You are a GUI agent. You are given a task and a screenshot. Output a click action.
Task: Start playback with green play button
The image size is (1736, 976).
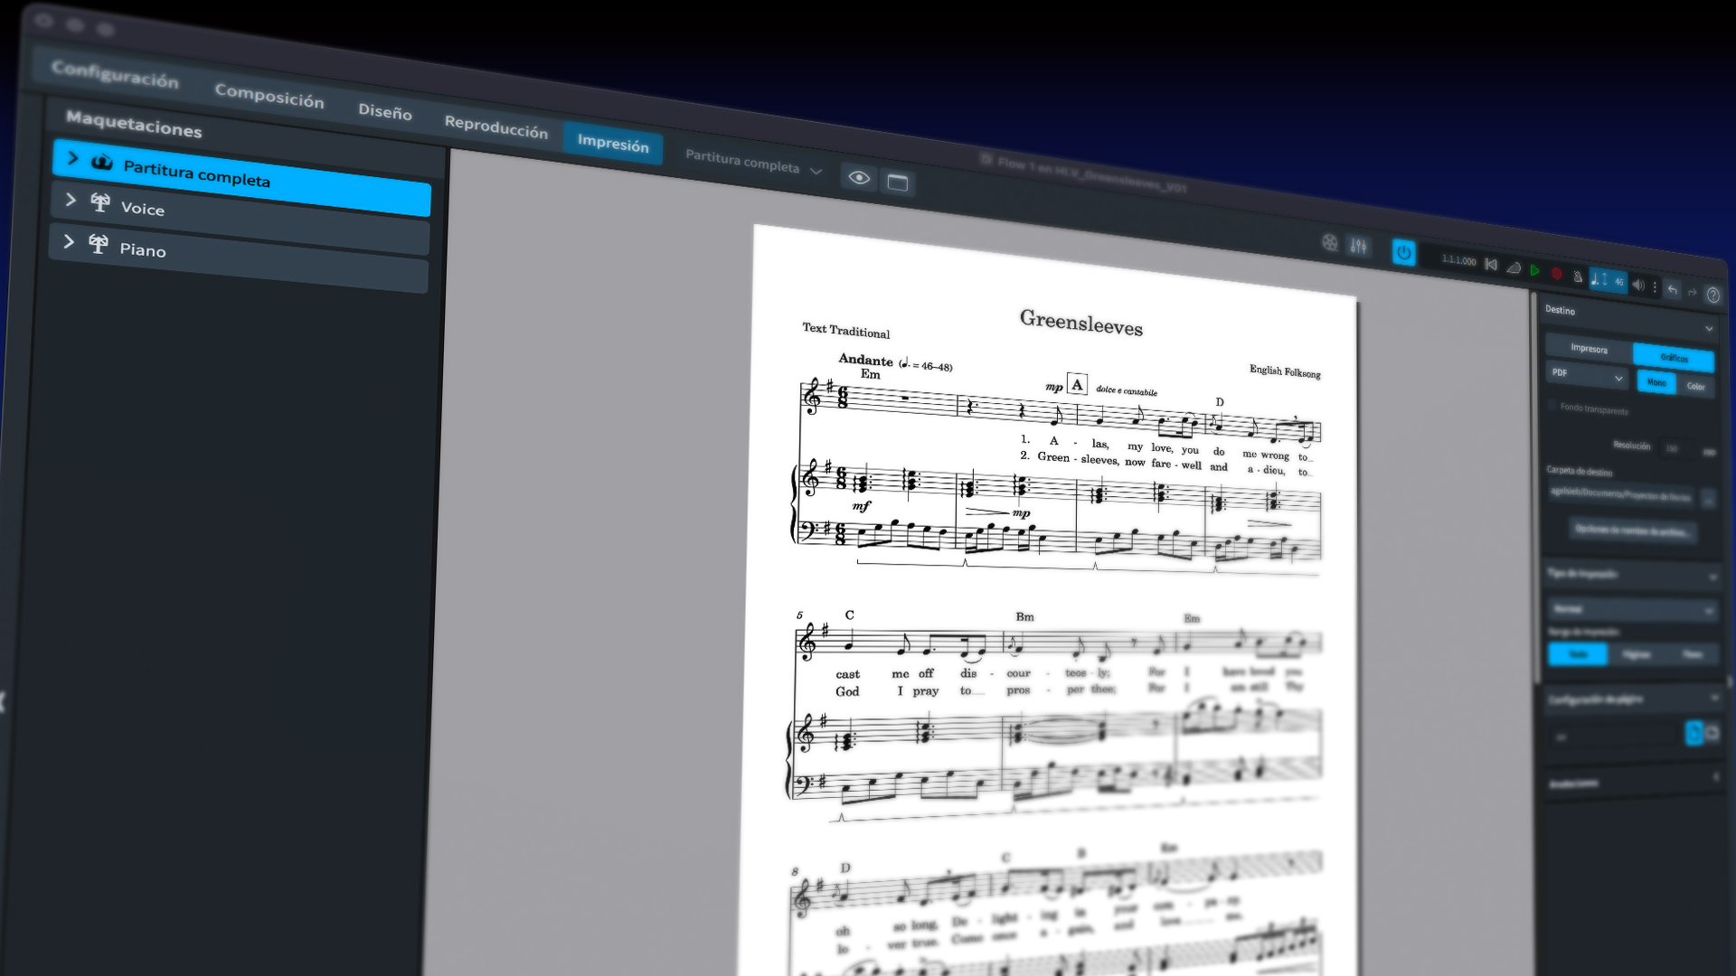coord(1534,270)
